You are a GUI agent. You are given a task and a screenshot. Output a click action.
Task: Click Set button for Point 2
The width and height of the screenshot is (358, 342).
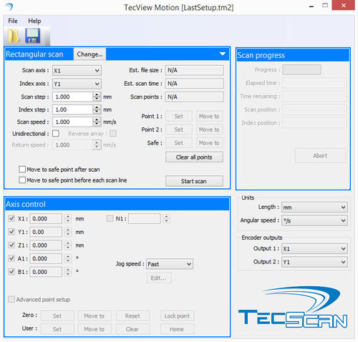click(179, 130)
